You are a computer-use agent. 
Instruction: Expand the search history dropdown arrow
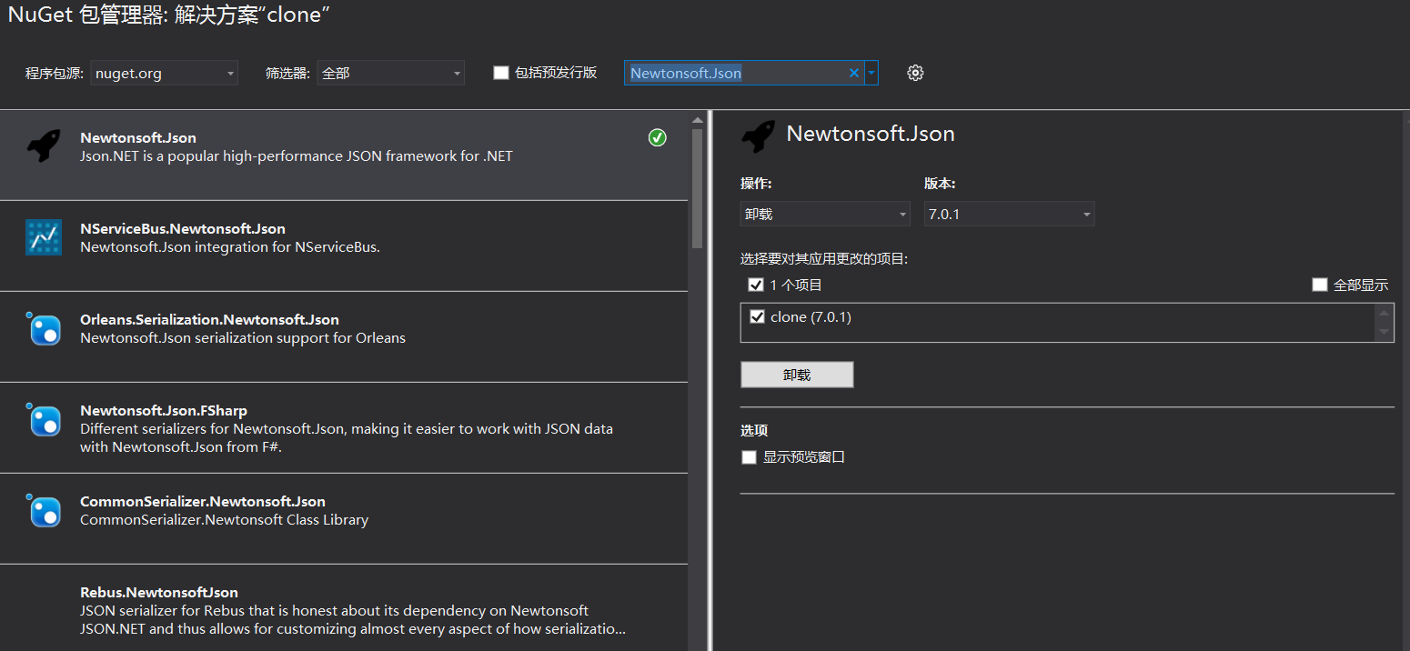pyautogui.click(x=871, y=73)
